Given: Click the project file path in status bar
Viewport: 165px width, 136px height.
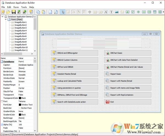Looking at the screenshot, I should pos(39,134).
